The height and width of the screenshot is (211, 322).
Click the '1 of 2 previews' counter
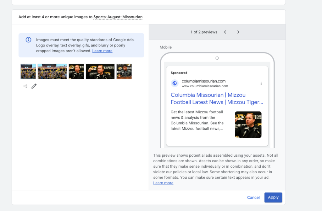[204, 32]
